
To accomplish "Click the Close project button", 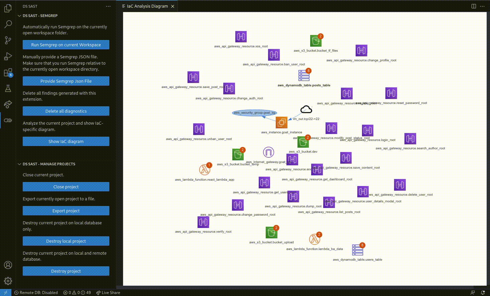I will pos(66,187).
